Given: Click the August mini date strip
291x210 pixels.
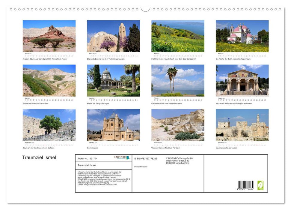Looking at the screenshot, I should (242, 99).
